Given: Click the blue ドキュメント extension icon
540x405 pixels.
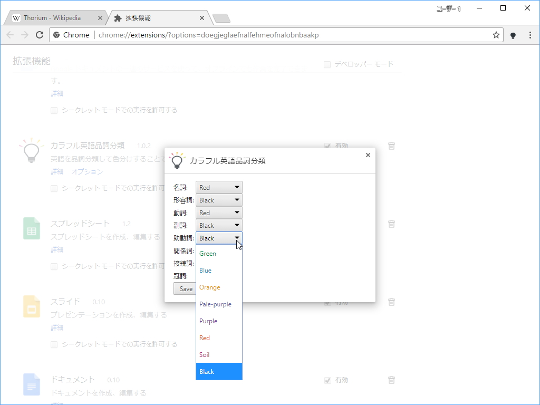Looking at the screenshot, I should (31, 383).
